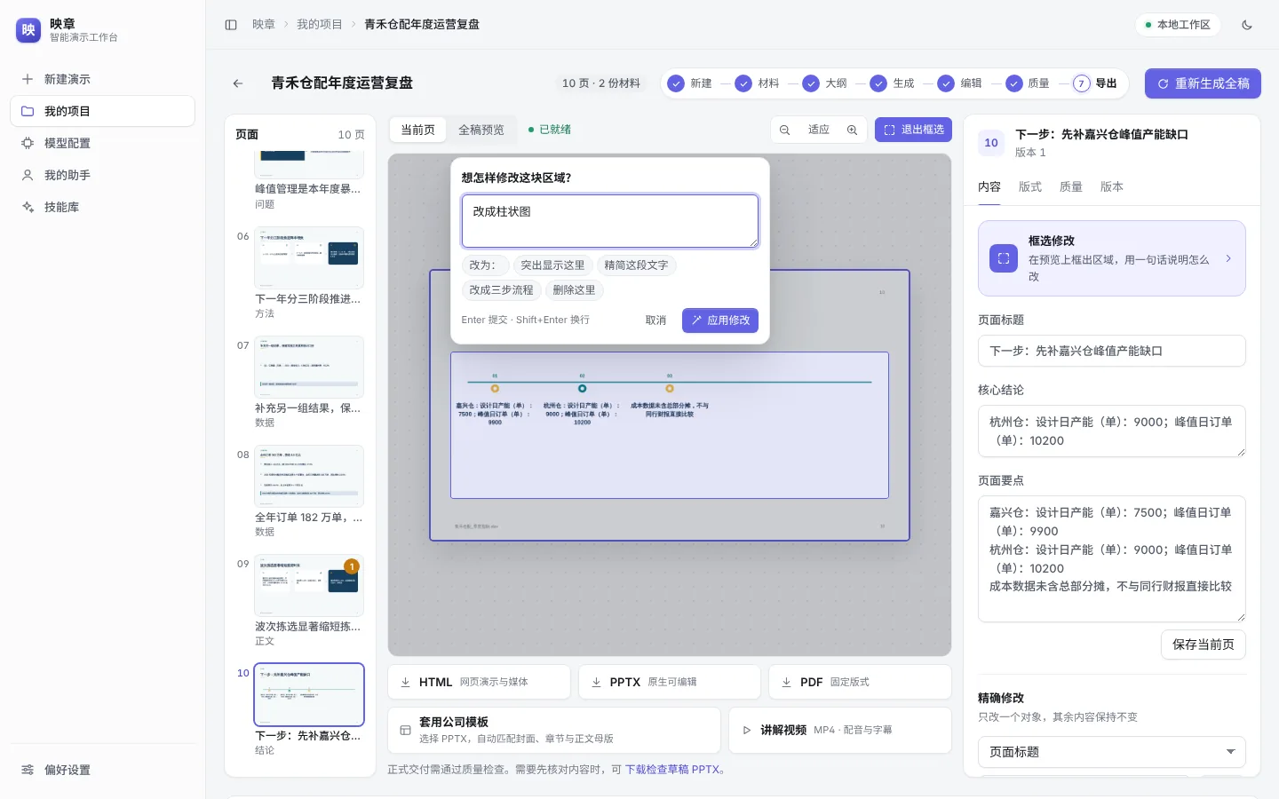
Task: Pick the 突出显示这里 suggestion chip
Action: (552, 265)
